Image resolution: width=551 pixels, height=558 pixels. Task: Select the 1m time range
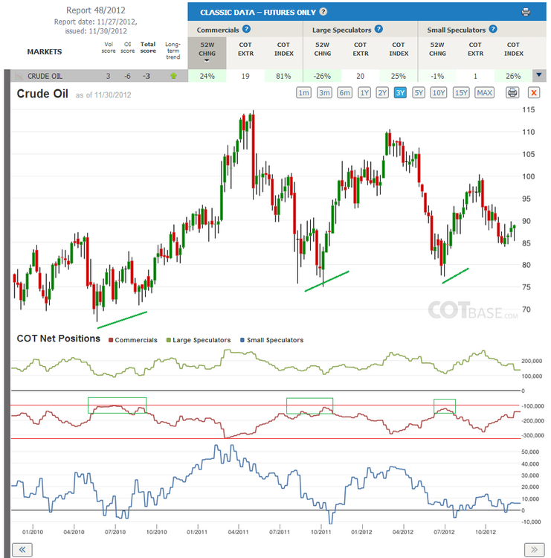pos(303,93)
